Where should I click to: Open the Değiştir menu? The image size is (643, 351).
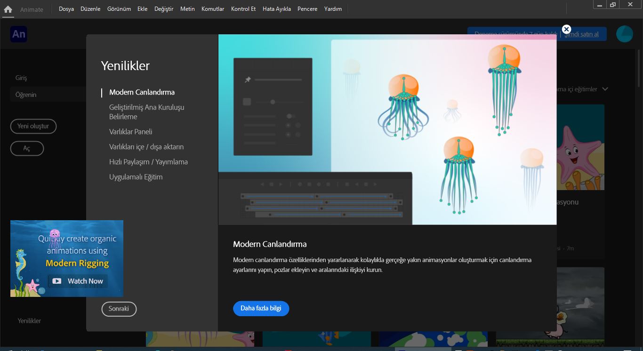[164, 9]
